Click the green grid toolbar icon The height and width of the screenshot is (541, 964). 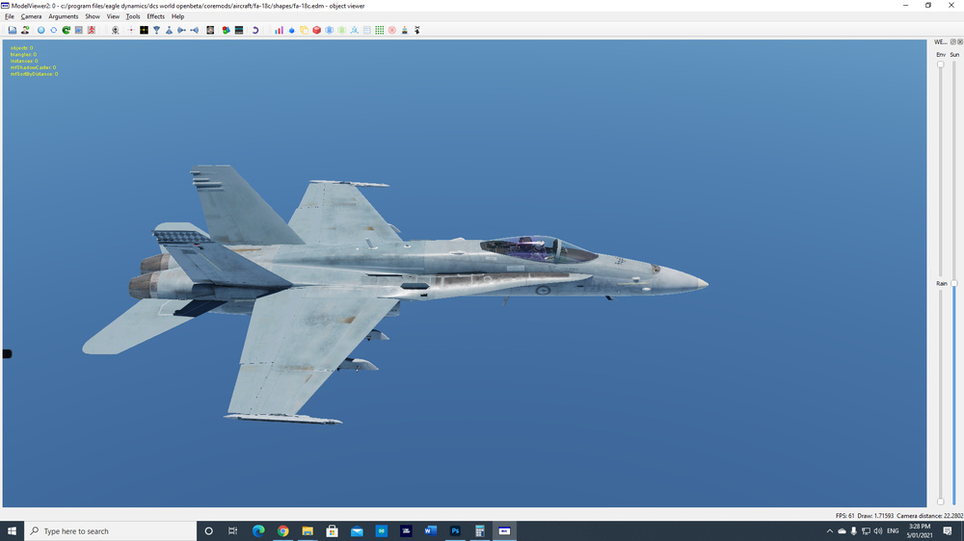[379, 30]
